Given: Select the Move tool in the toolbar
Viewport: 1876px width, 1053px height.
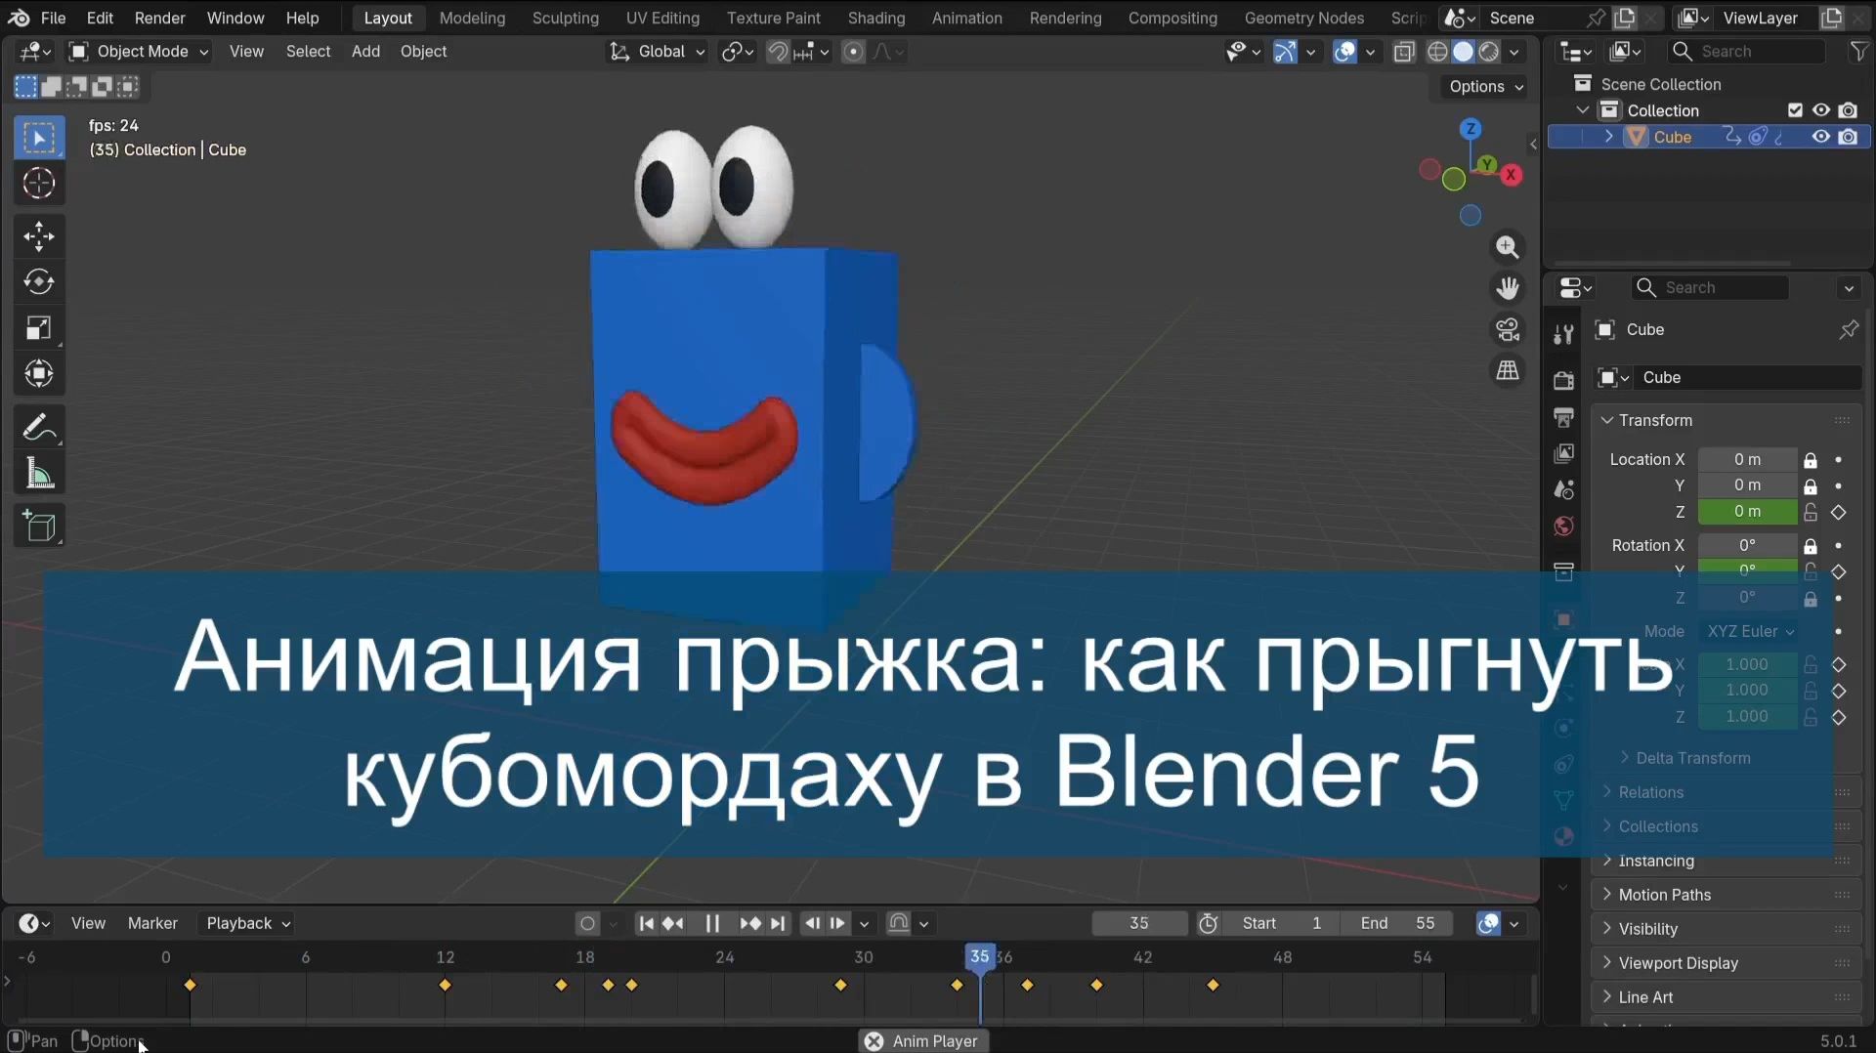Looking at the screenshot, I should pyautogui.click(x=39, y=235).
